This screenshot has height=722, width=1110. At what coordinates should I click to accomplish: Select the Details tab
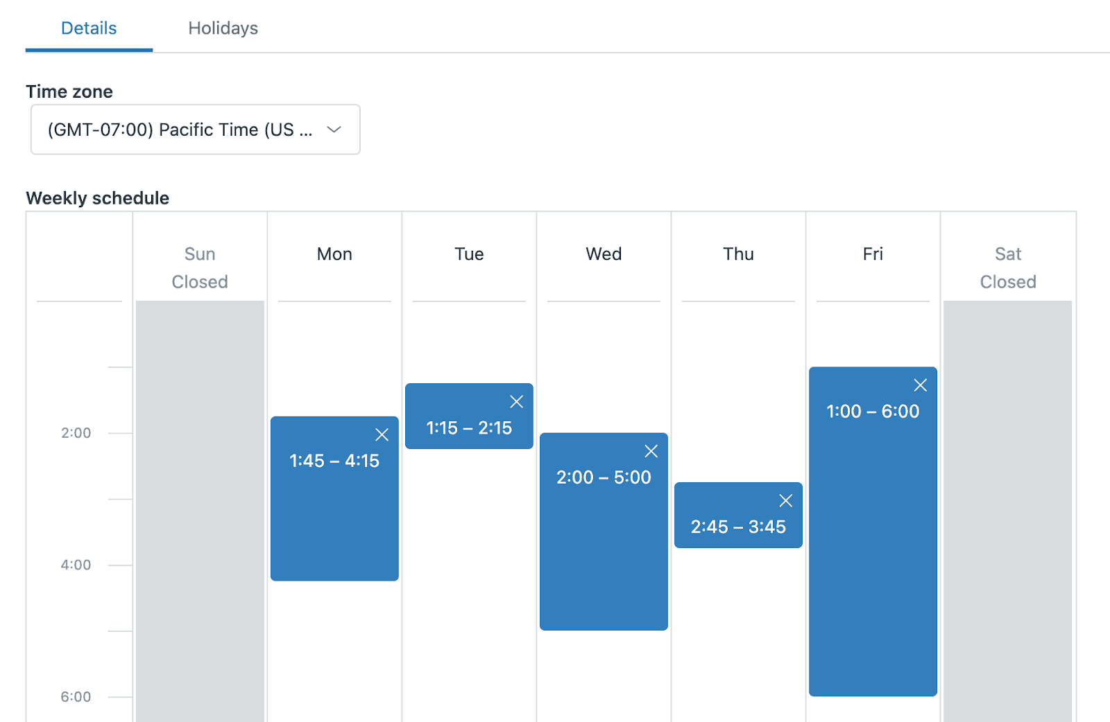pyautogui.click(x=89, y=28)
